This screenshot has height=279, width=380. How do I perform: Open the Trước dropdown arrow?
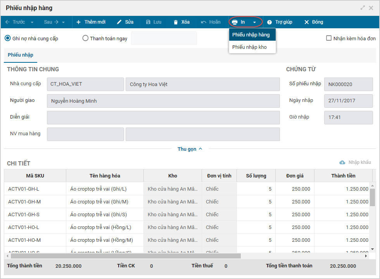click(32, 22)
